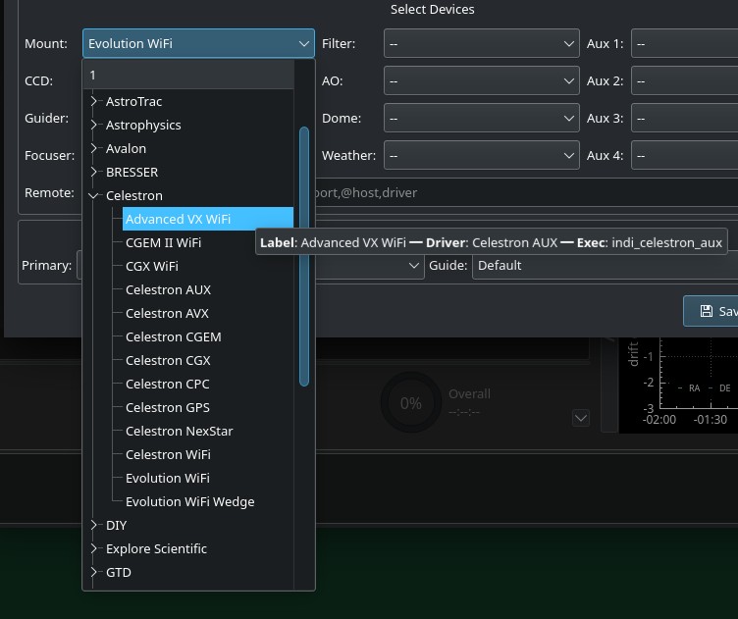
Task: Expand the Avalon tree group
Action: tap(93, 148)
